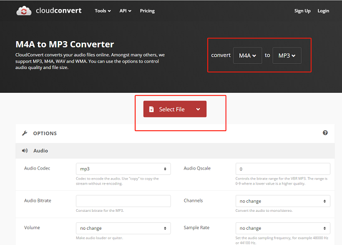Click the cloudconvert brand name
The image size is (342, 245).
point(59,11)
